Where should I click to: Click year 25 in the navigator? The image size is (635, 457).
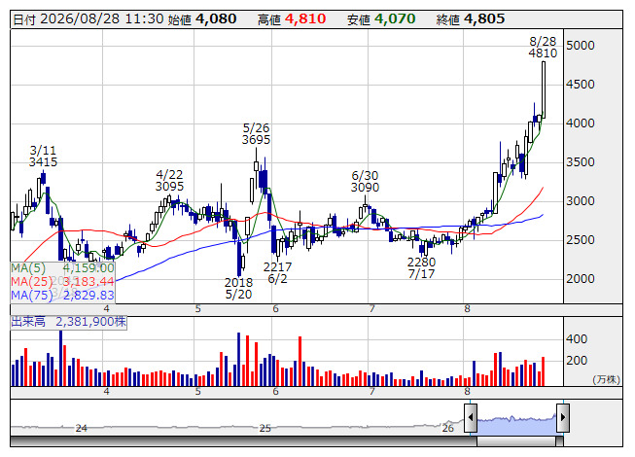[x=265, y=428]
